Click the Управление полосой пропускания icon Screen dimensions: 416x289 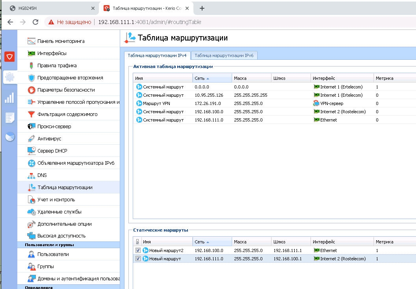coord(31,102)
